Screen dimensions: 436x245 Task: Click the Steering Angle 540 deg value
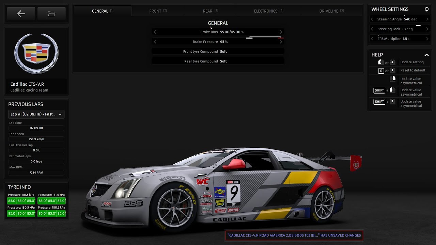point(410,19)
